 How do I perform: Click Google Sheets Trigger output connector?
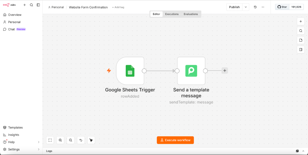click(144, 71)
